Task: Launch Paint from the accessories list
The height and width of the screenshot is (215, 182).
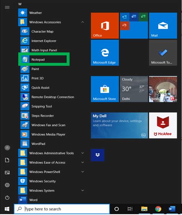Action: coord(52,69)
